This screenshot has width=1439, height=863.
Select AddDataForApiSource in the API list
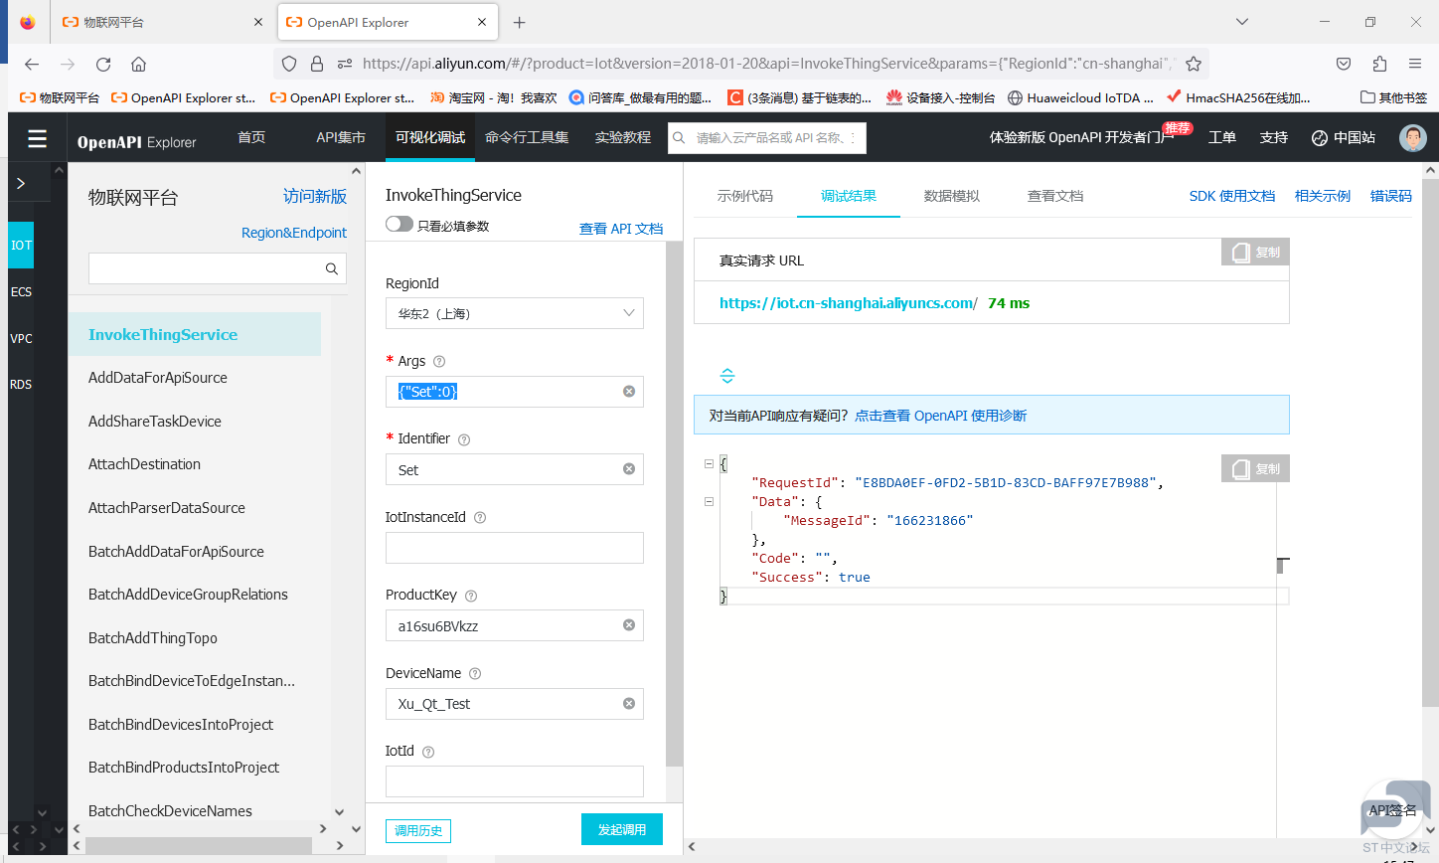[158, 378]
